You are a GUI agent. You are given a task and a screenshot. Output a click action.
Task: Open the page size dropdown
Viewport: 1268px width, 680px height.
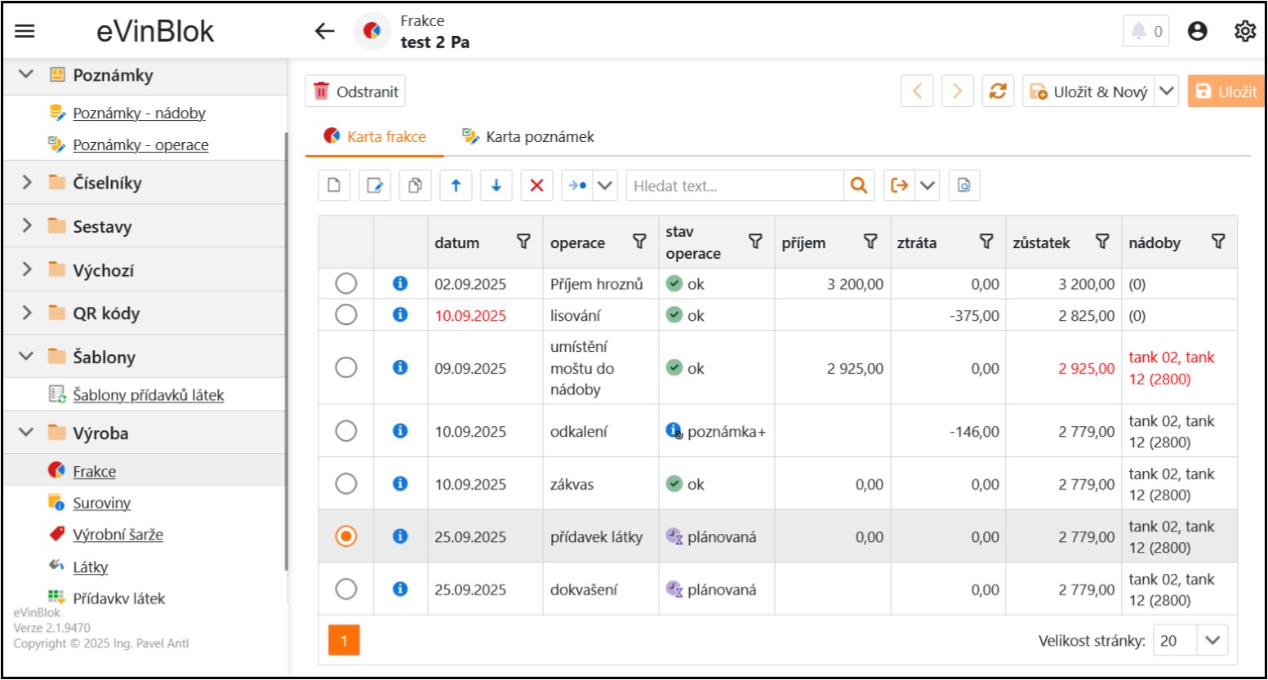1212,641
